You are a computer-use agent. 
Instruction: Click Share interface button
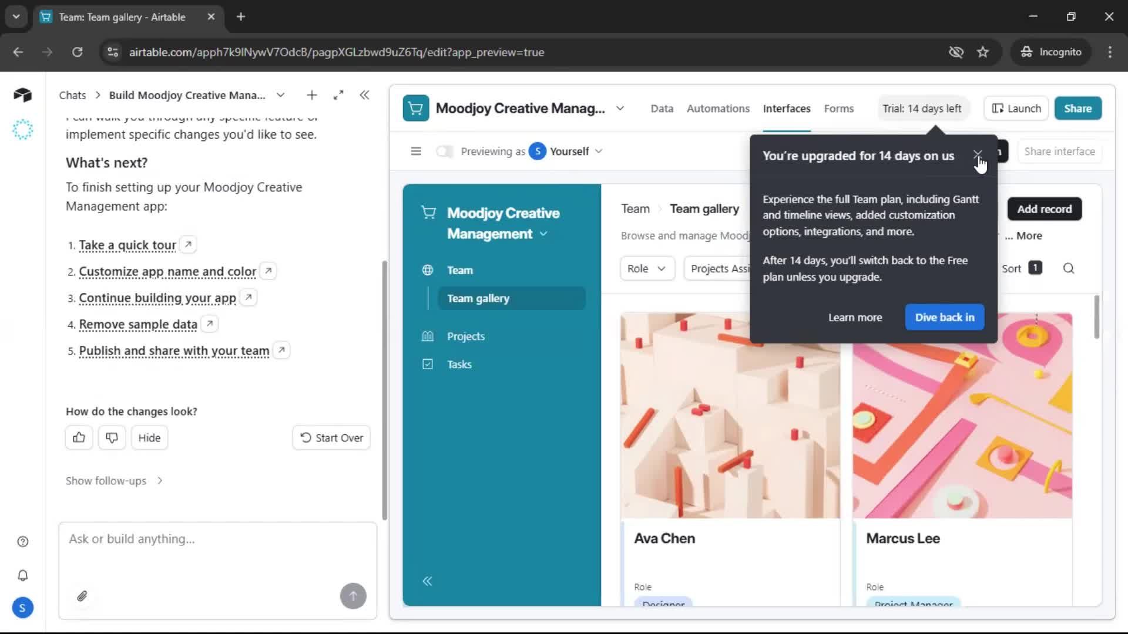[x=1059, y=151]
